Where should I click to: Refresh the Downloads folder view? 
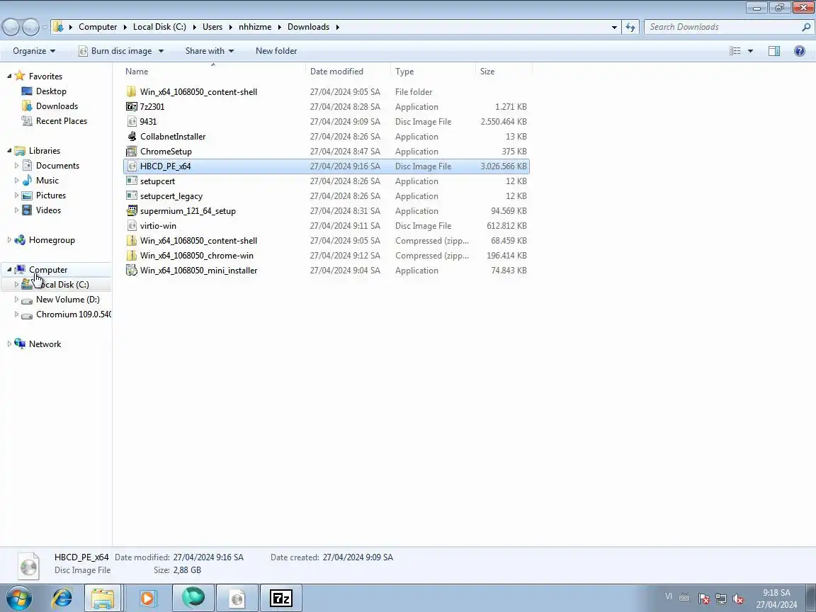tap(630, 27)
